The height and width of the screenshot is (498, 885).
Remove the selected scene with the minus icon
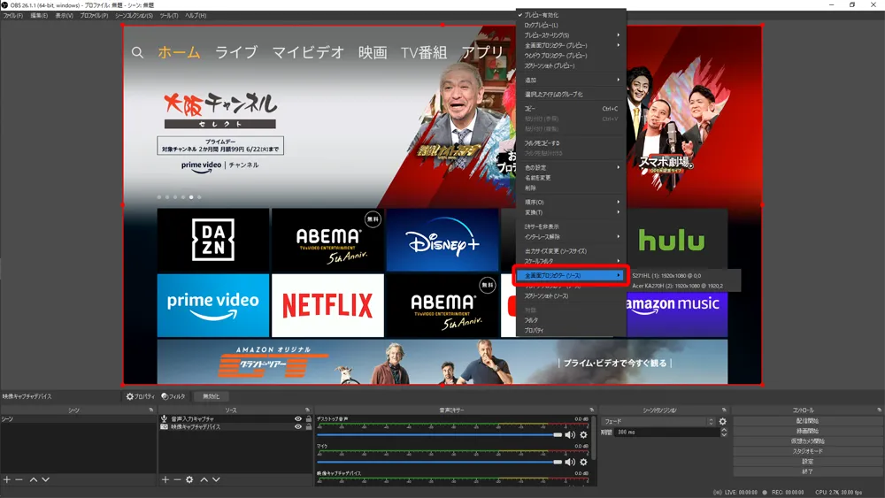click(19, 479)
